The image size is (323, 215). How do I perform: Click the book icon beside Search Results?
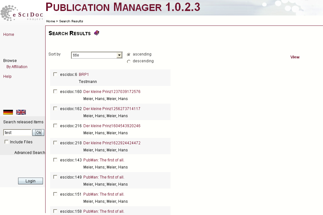[x=97, y=33]
